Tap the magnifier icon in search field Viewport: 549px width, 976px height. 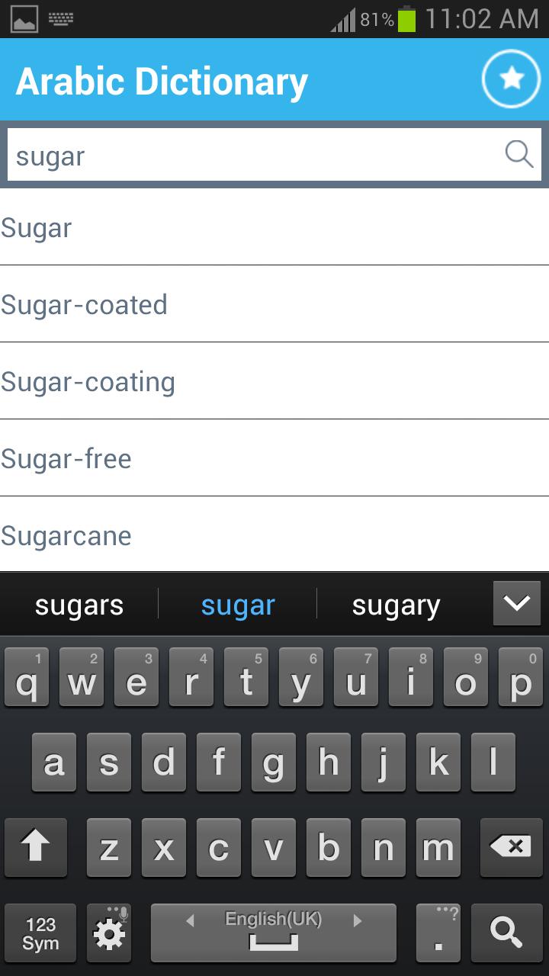click(519, 155)
